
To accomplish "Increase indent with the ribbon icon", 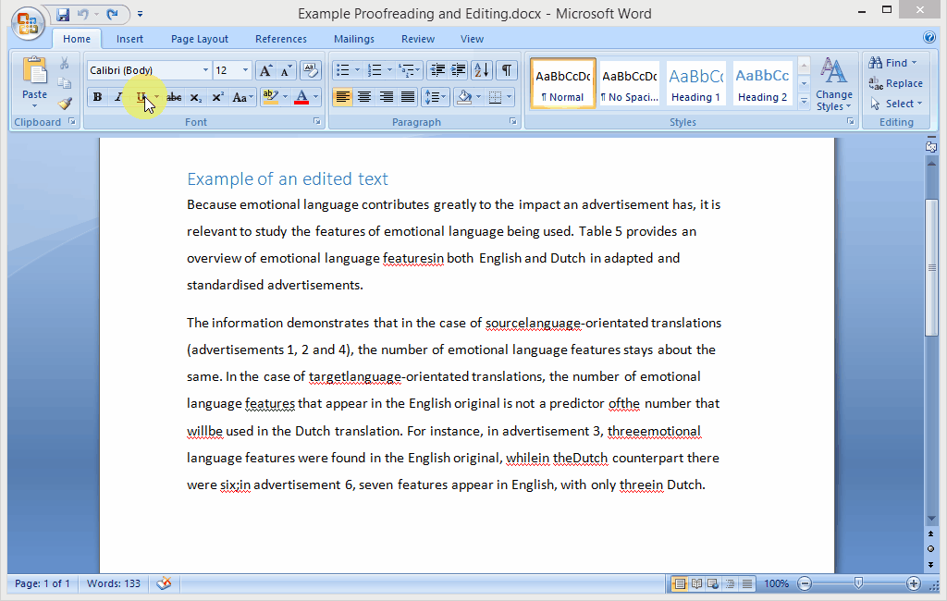I will point(458,70).
